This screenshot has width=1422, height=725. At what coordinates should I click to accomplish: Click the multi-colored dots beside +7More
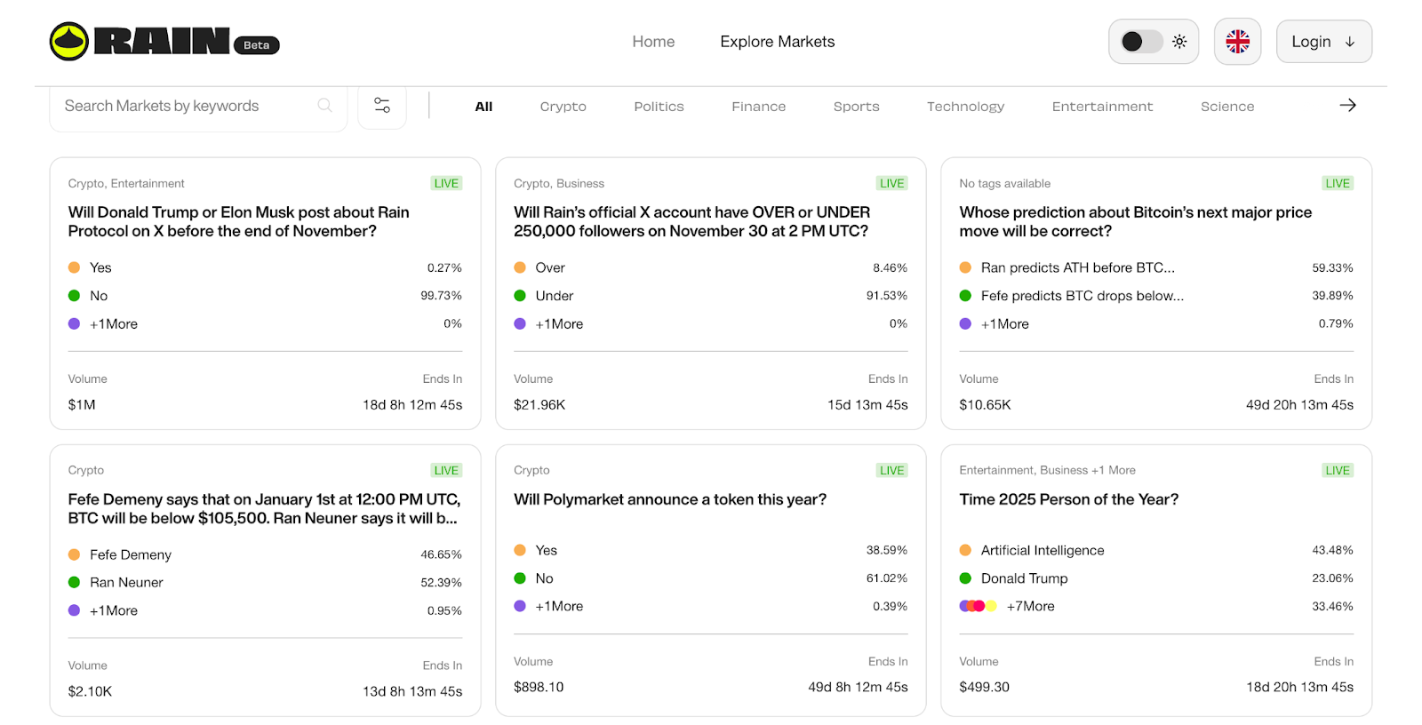pyautogui.click(x=978, y=606)
